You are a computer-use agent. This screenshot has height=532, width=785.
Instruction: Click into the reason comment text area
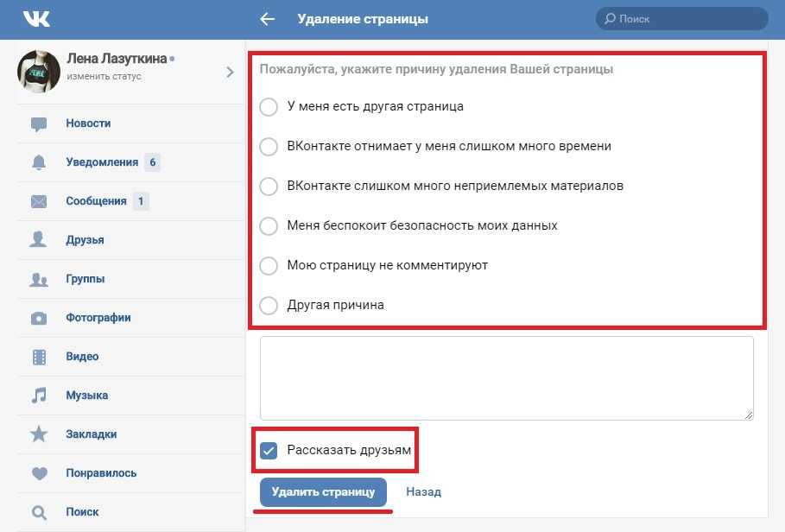[x=507, y=378]
